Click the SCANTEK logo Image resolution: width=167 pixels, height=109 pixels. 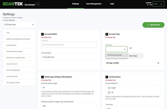(x=13, y=4)
